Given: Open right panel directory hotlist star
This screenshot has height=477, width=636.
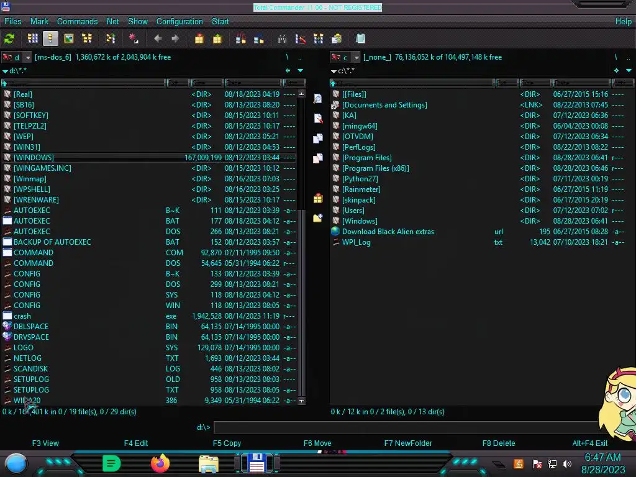Looking at the screenshot, I should (616, 71).
